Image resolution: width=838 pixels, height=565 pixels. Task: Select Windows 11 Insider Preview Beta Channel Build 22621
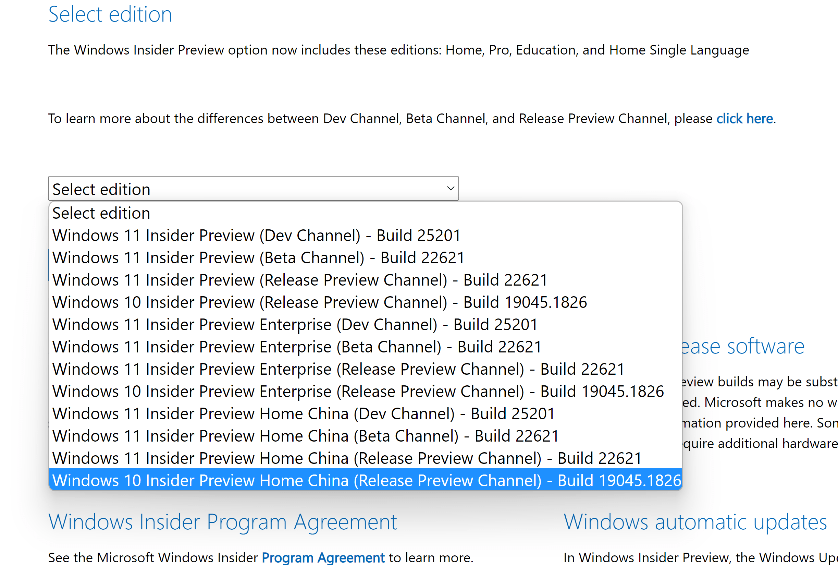[x=258, y=257]
